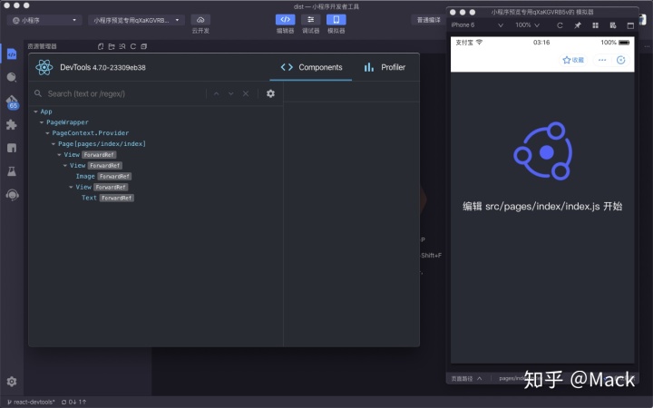Expand the 页面路径 page path selector

(x=467, y=378)
